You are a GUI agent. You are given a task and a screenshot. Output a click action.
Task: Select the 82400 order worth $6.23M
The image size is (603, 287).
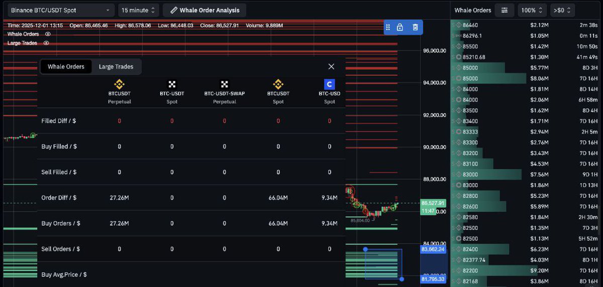pos(526,249)
